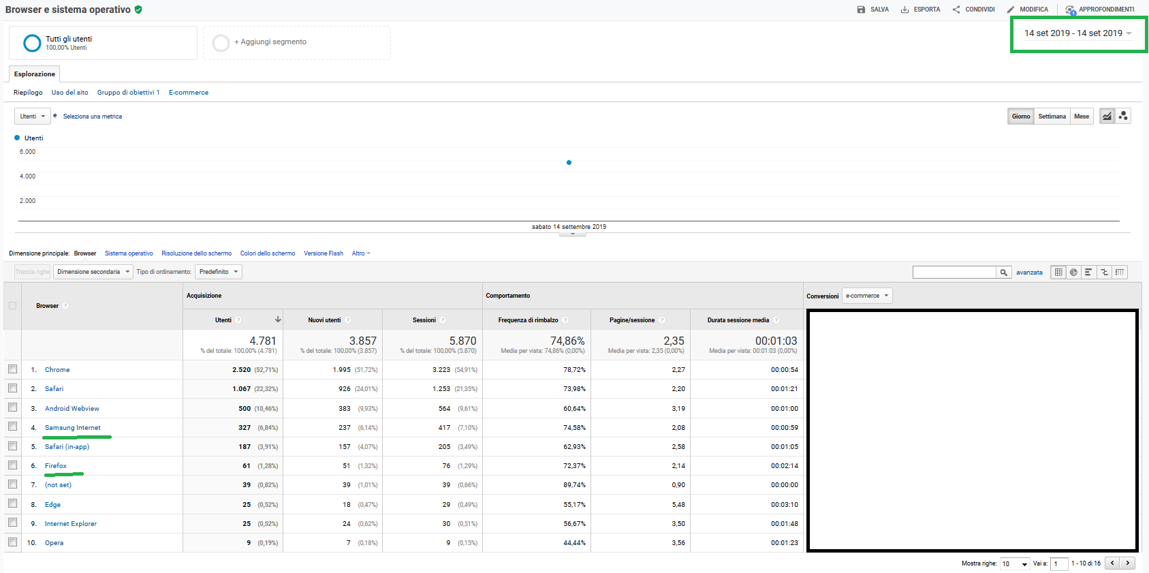Switch to motion chart icon
The image size is (1149, 573).
pyautogui.click(x=1123, y=117)
